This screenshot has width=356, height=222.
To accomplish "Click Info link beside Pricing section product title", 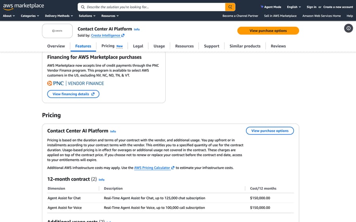I will click(113, 131).
